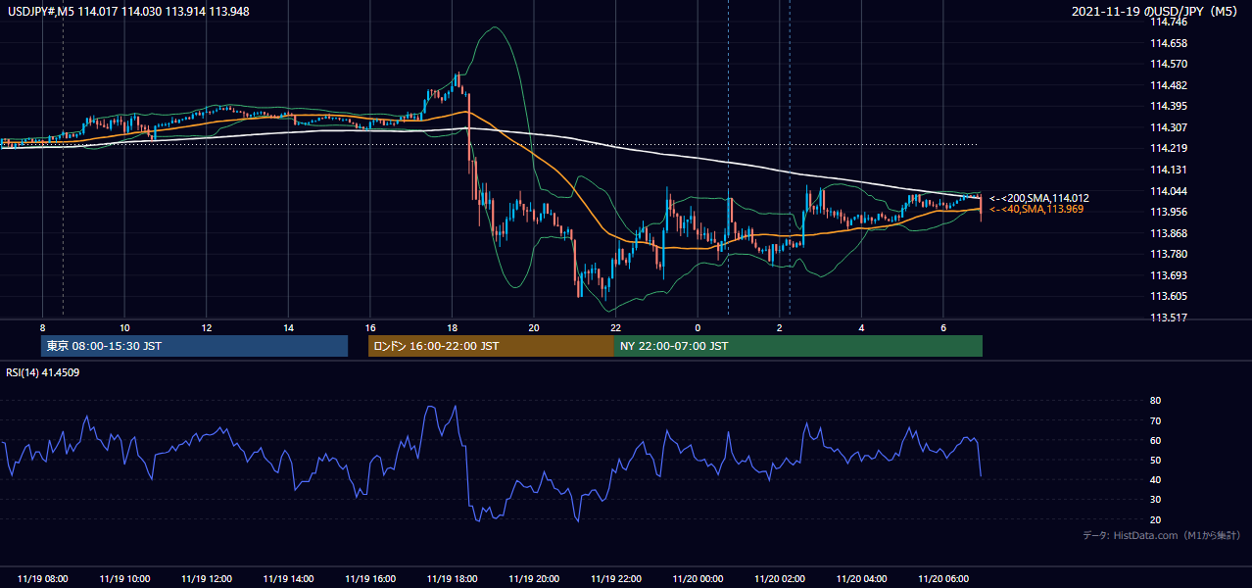This screenshot has height=588, width=1252.
Task: Click the 40 SMA label showing 113.969
Action: pyautogui.click(x=1036, y=209)
